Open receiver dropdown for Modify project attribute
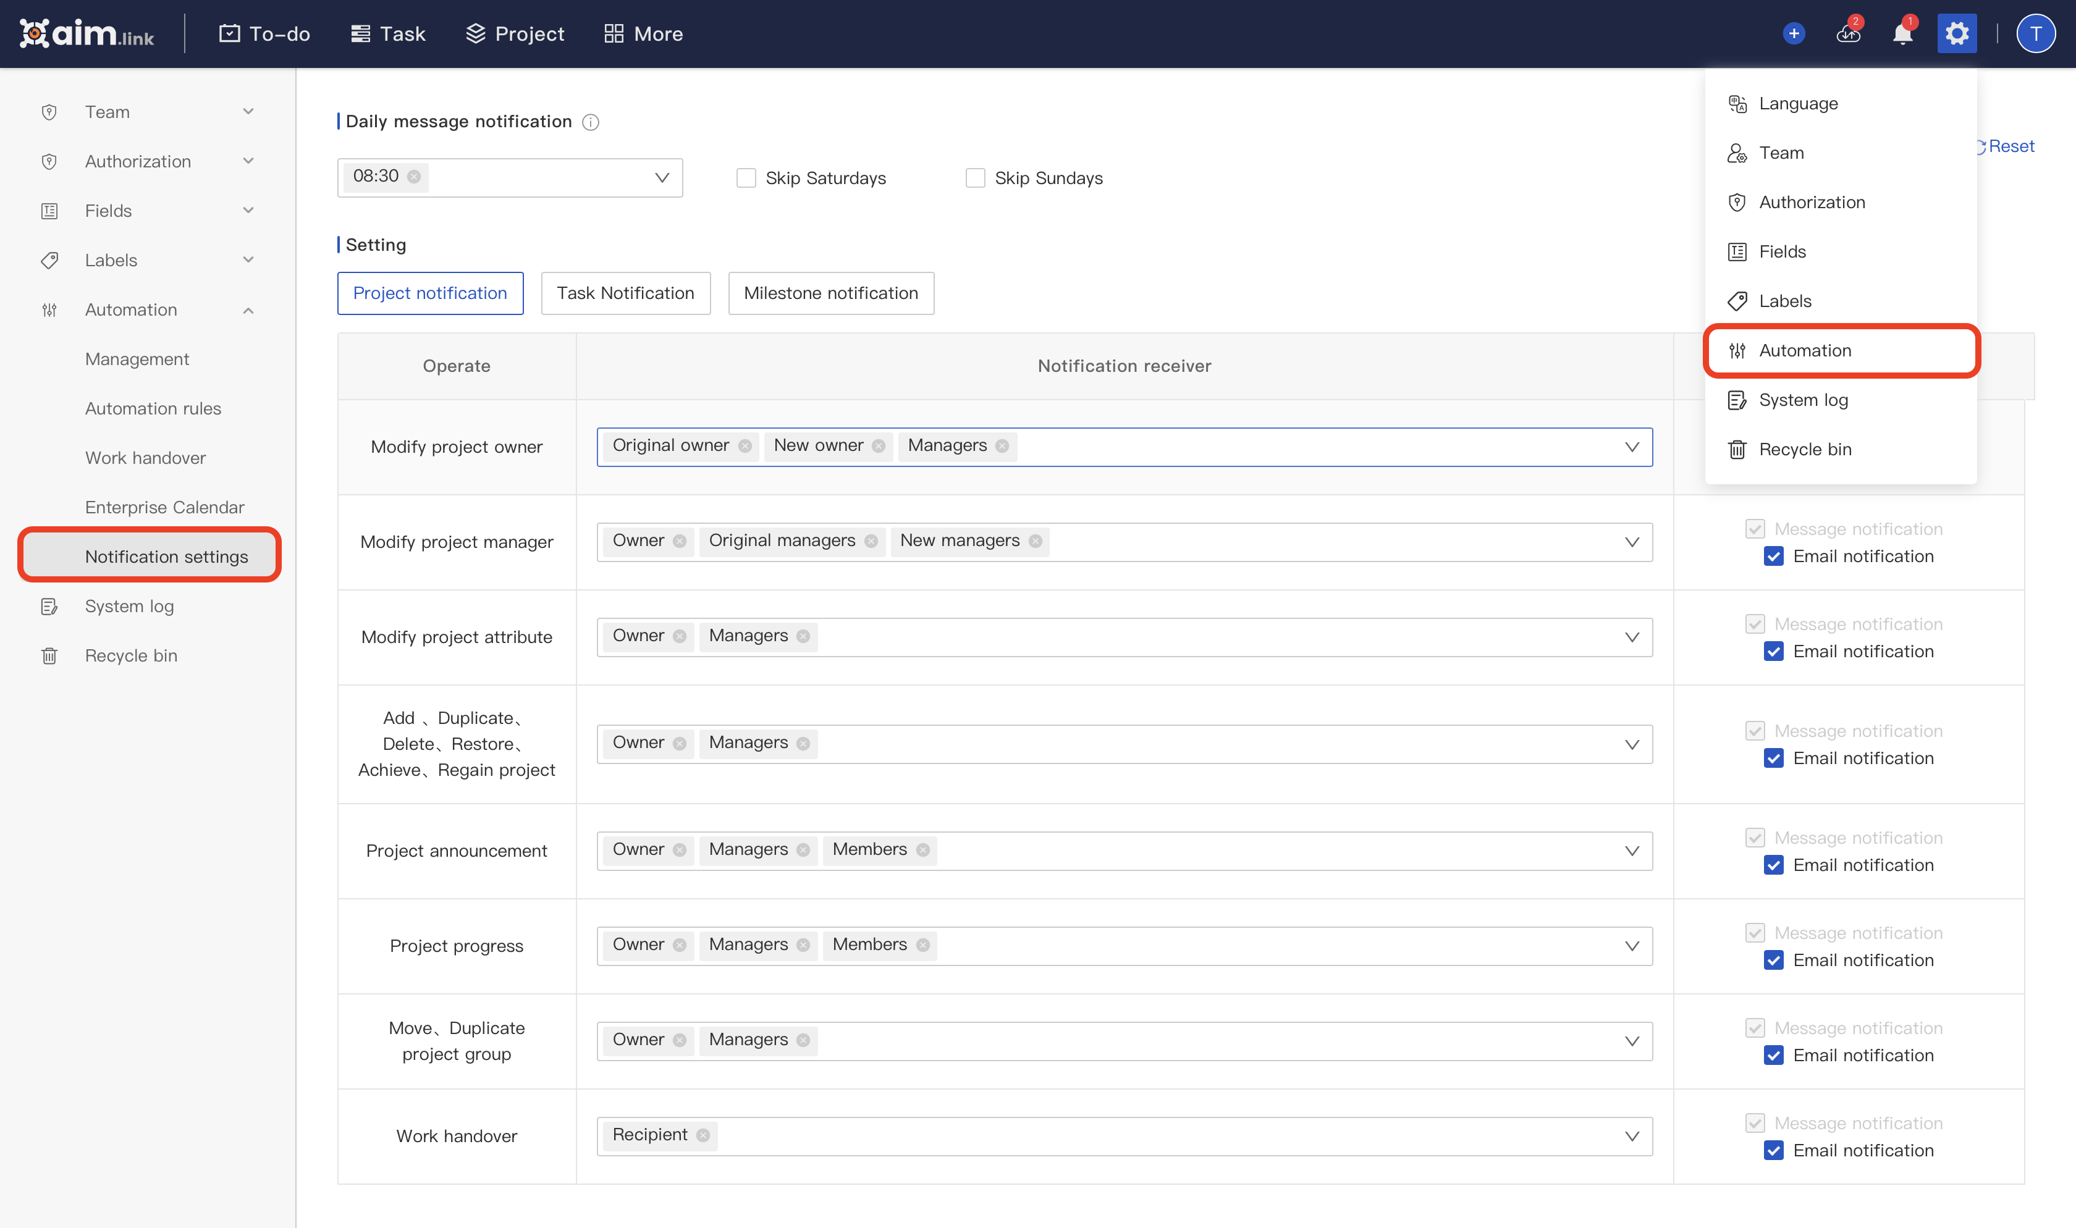2076x1228 pixels. (x=1631, y=637)
